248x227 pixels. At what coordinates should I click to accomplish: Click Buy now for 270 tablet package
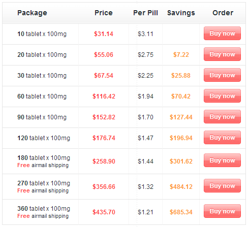pyautogui.click(x=222, y=186)
